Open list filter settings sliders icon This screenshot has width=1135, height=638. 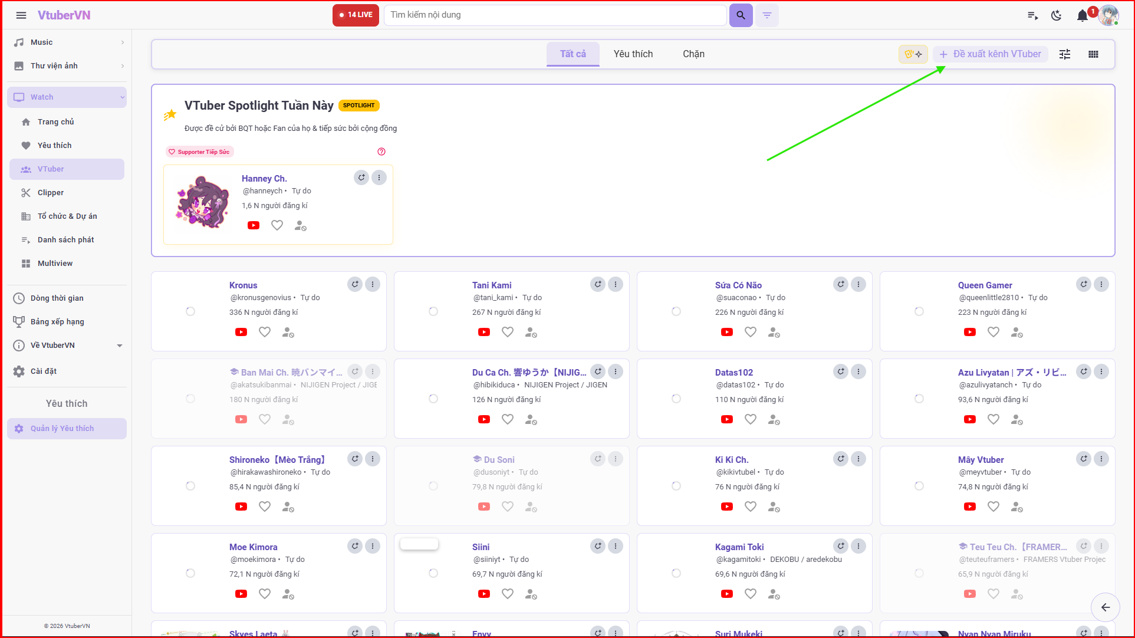click(x=1065, y=54)
